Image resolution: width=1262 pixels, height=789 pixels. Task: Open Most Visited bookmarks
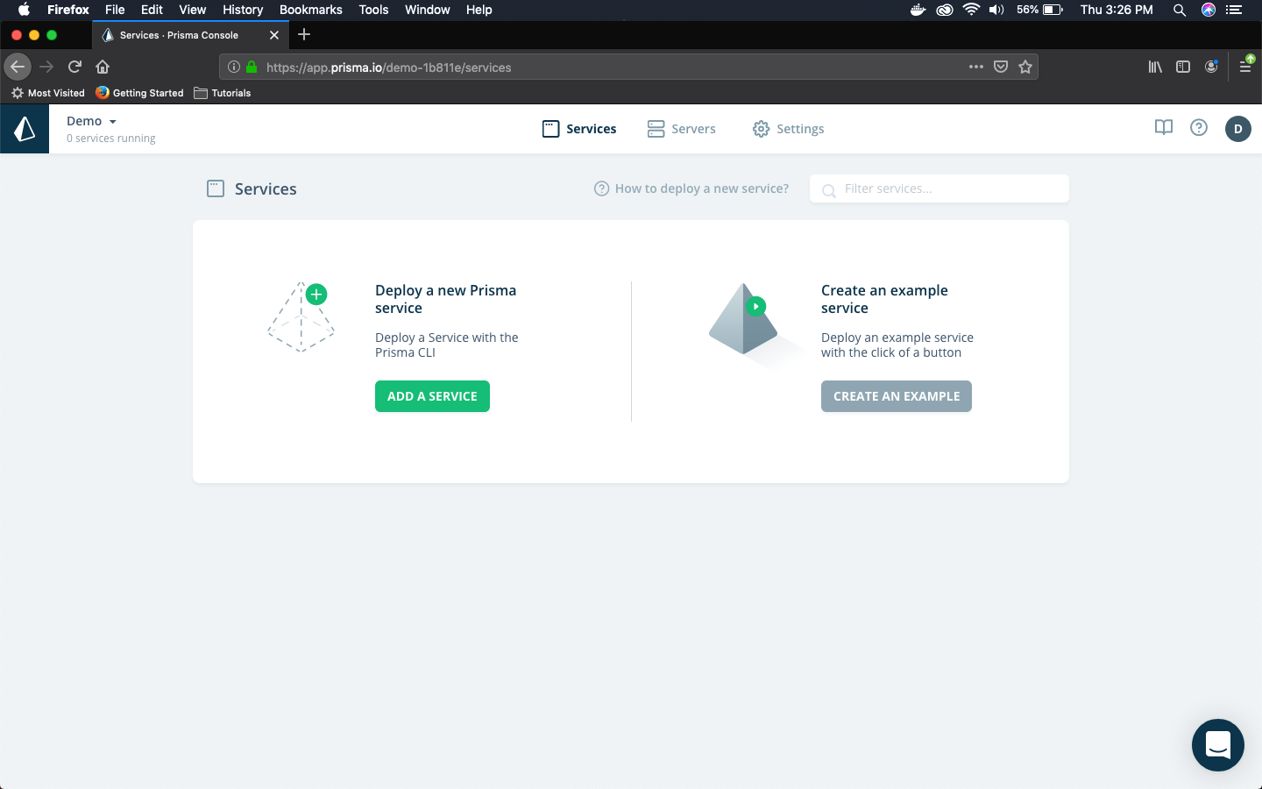[x=48, y=93]
